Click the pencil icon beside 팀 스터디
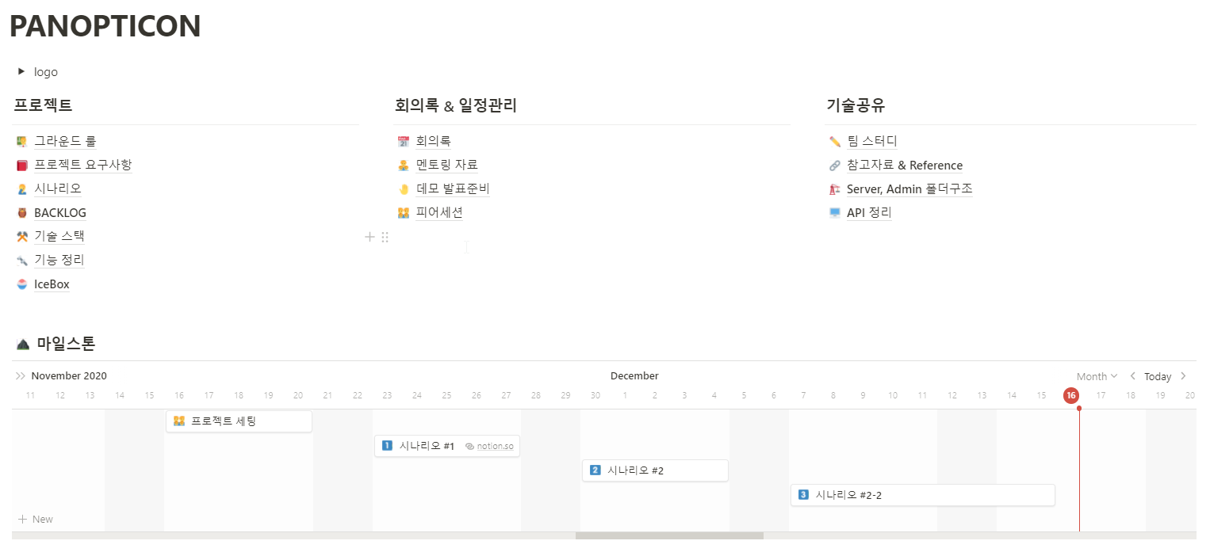Viewport: 1210px width, 556px height. click(x=835, y=141)
